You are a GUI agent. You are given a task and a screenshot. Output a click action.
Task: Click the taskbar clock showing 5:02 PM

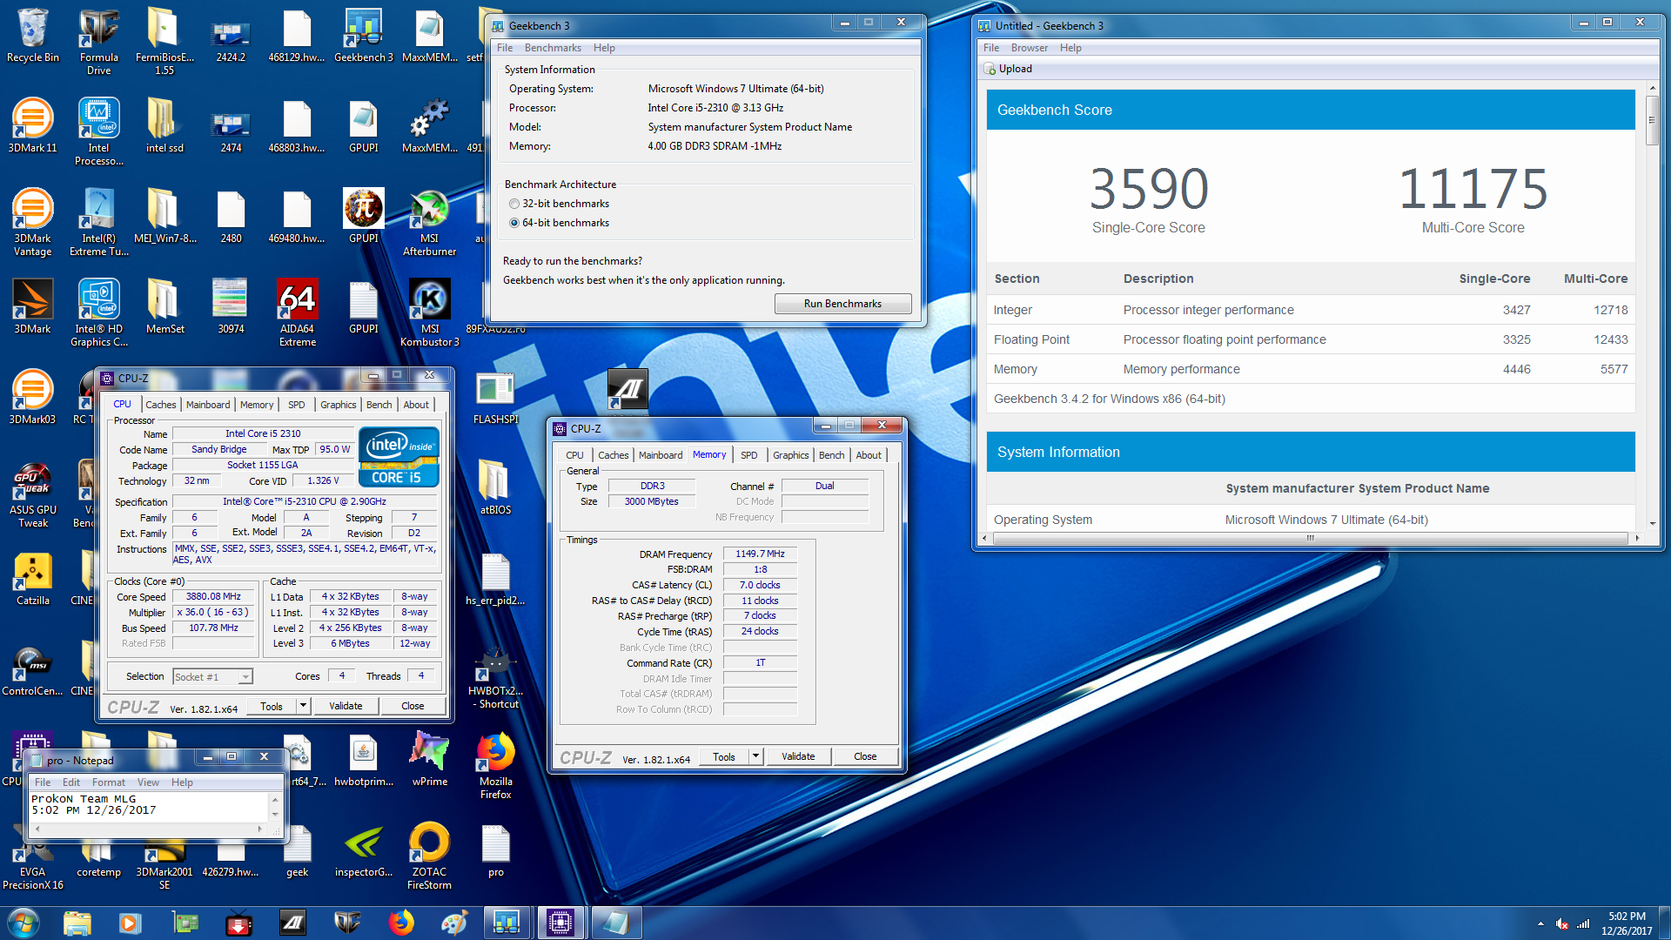point(1626,923)
